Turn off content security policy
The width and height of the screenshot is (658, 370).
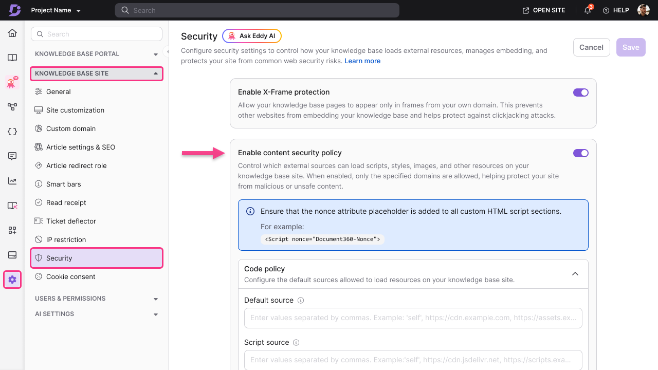tap(580, 153)
